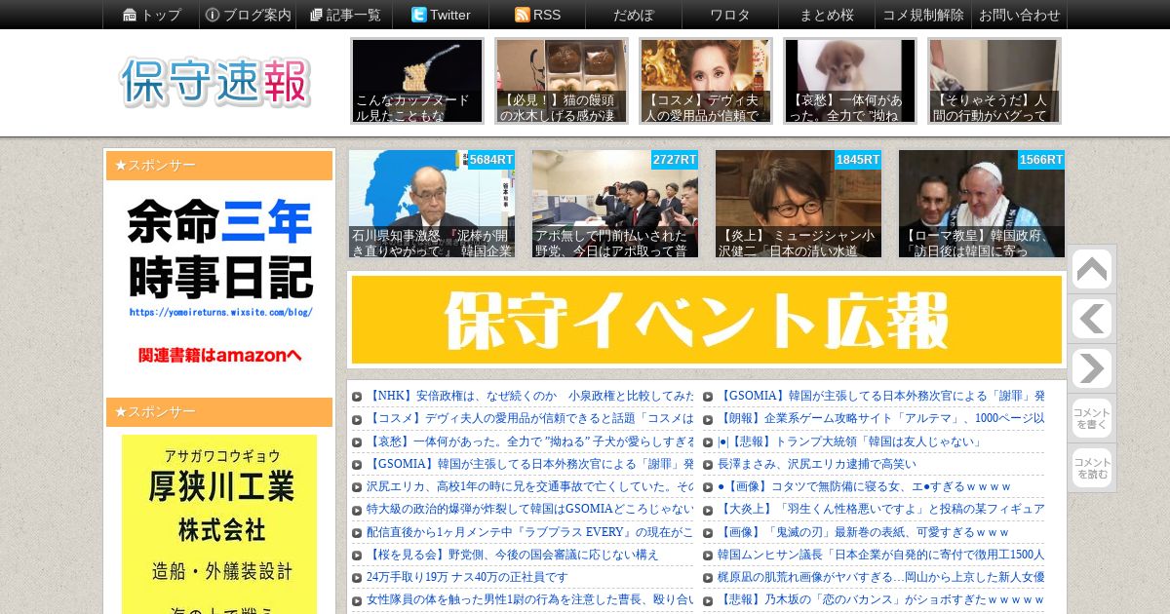
Task: Click the list icon beside 記事一覧
Action: pyautogui.click(x=316, y=15)
